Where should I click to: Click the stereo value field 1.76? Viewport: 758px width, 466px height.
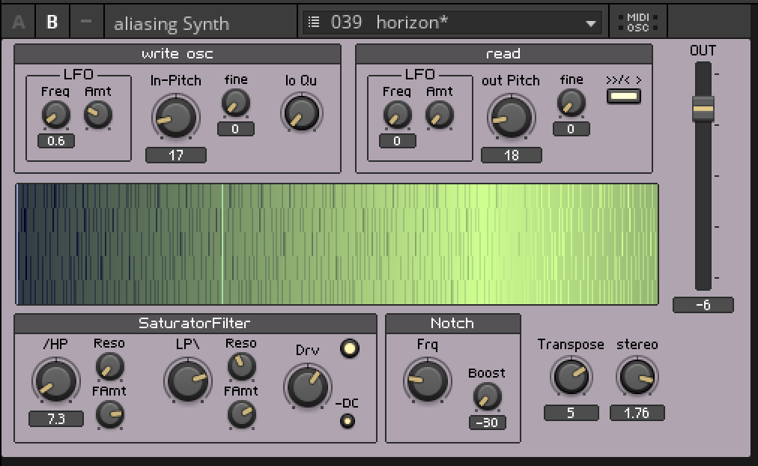point(637,414)
